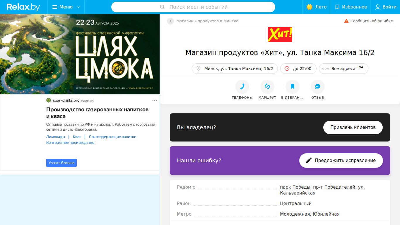View opening hours до 22:00
Image resolution: width=400 pixels, height=225 pixels.
tap(298, 69)
